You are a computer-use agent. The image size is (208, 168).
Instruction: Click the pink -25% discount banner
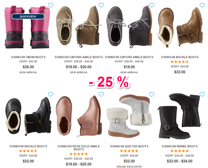coord(109,82)
